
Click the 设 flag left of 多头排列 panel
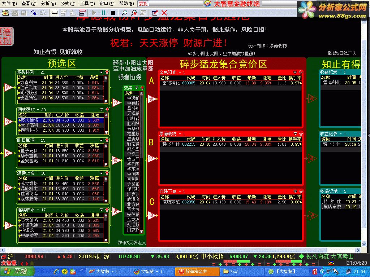[x=9, y=87]
